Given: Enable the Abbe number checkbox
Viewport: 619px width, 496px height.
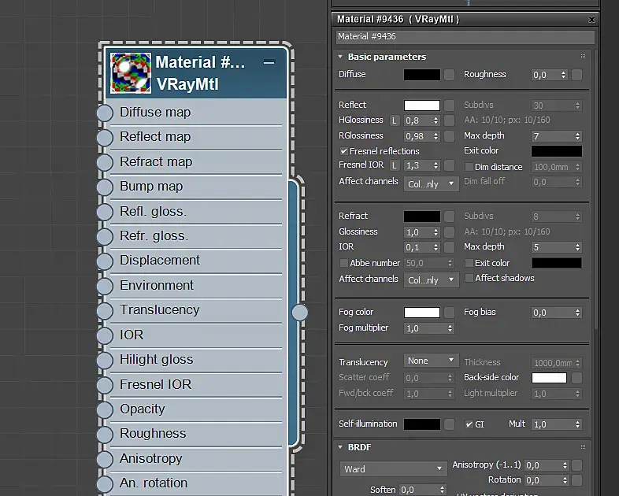Looking at the screenshot, I should pyautogui.click(x=344, y=263).
